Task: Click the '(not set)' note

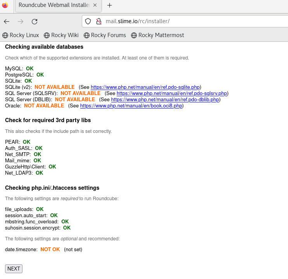Action: pyautogui.click(x=73, y=250)
